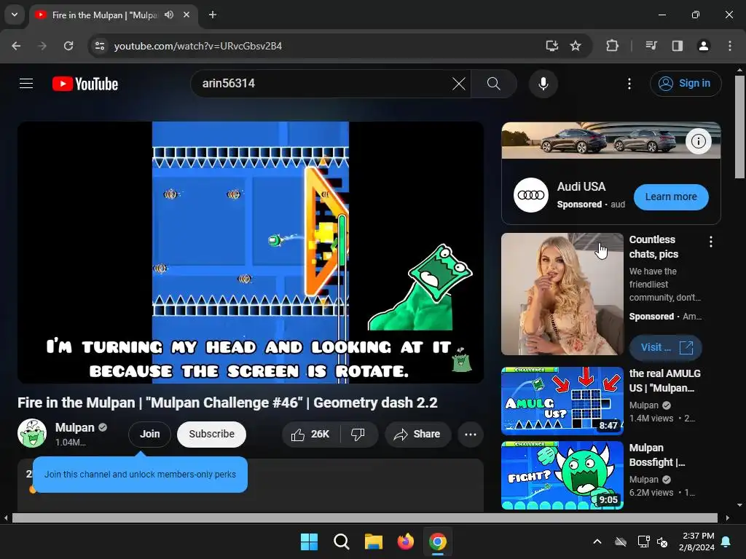Clear the search box text
The image size is (746, 559).
click(x=459, y=84)
